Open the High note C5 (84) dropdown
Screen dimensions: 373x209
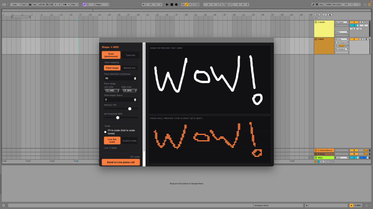click(x=130, y=91)
